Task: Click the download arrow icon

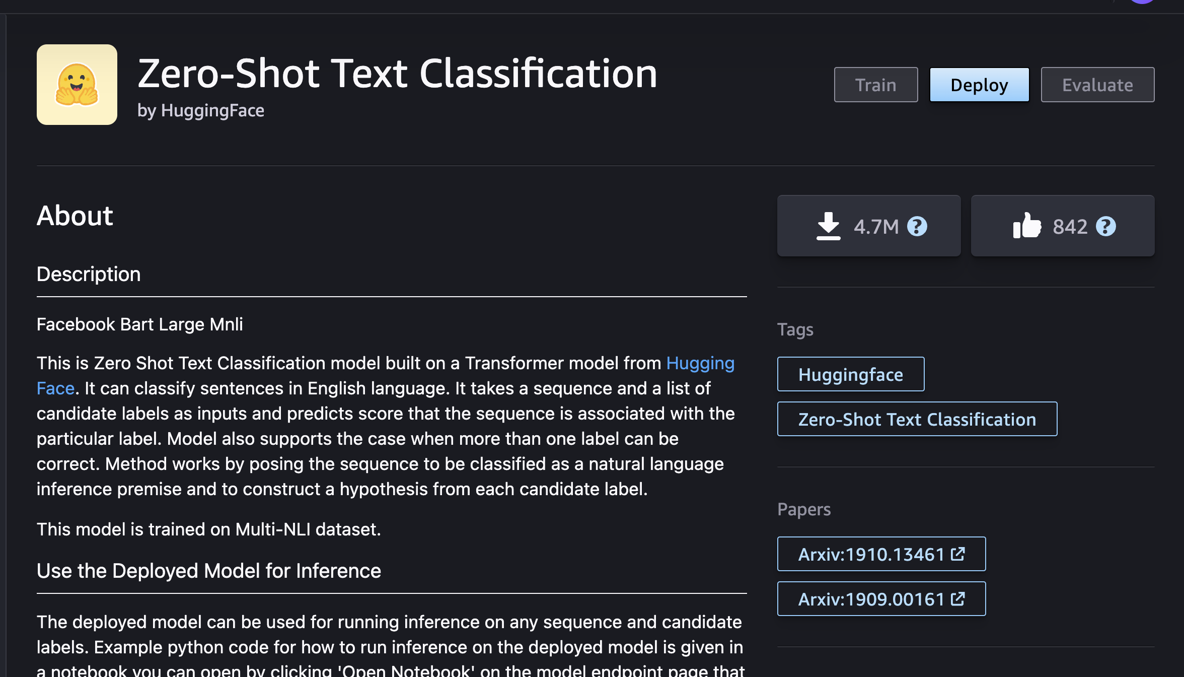Action: tap(829, 225)
